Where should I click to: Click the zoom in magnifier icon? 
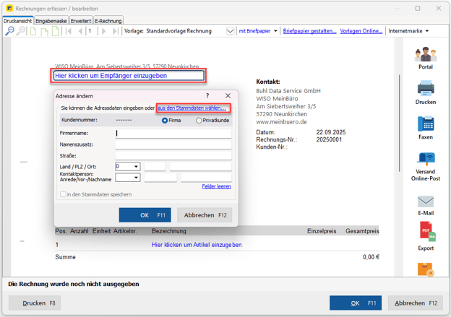pyautogui.click(x=21, y=31)
